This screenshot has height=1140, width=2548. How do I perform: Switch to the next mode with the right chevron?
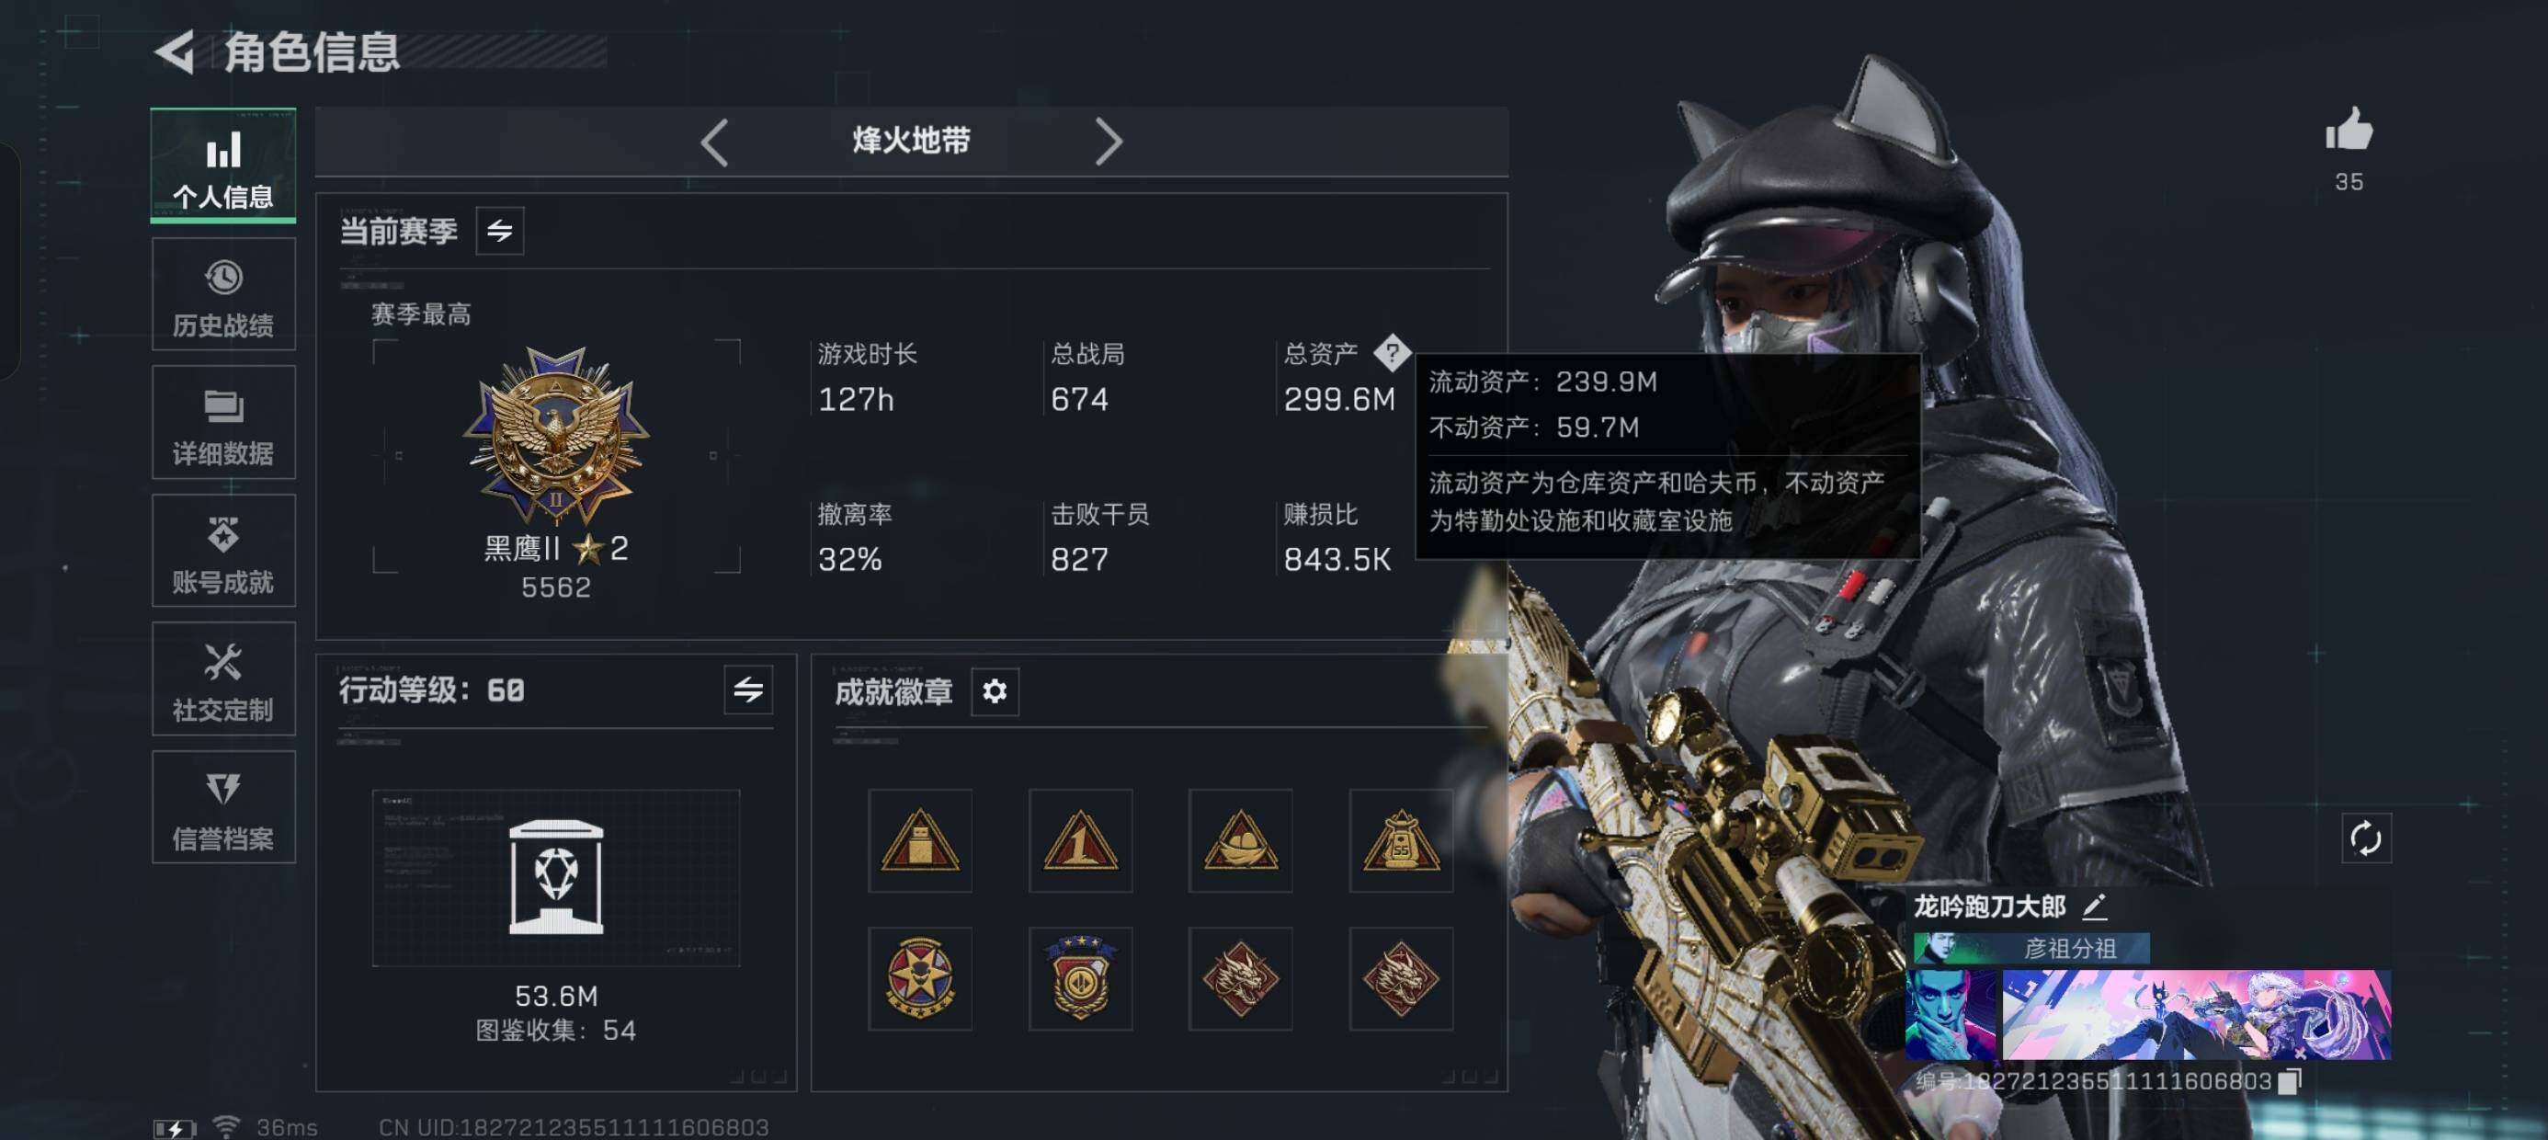[1109, 142]
